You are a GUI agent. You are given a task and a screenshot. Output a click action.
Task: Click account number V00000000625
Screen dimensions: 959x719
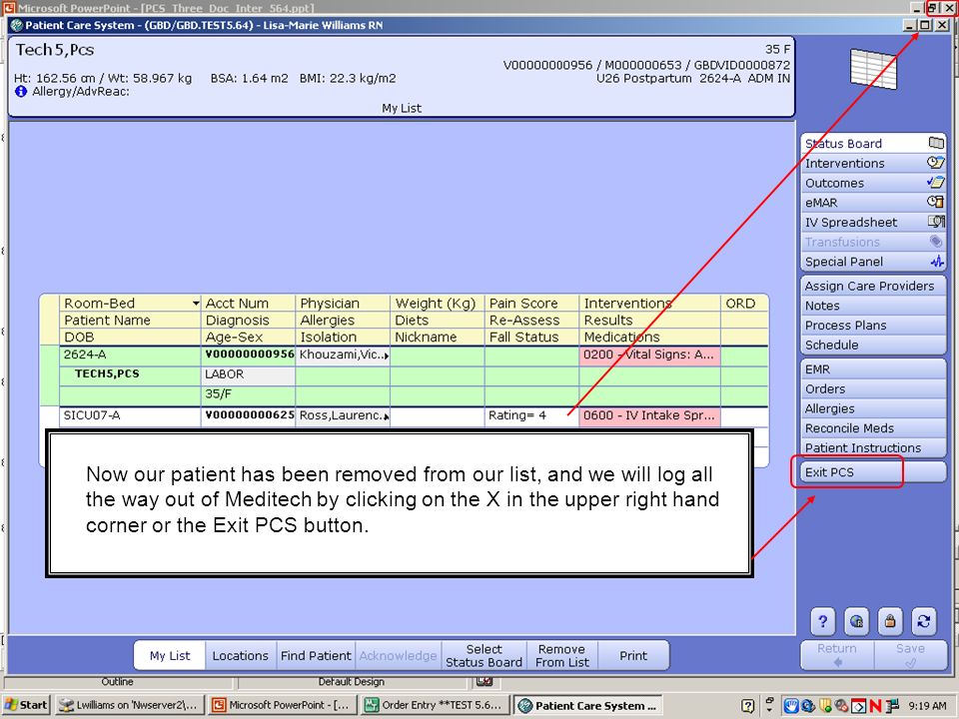[249, 415]
